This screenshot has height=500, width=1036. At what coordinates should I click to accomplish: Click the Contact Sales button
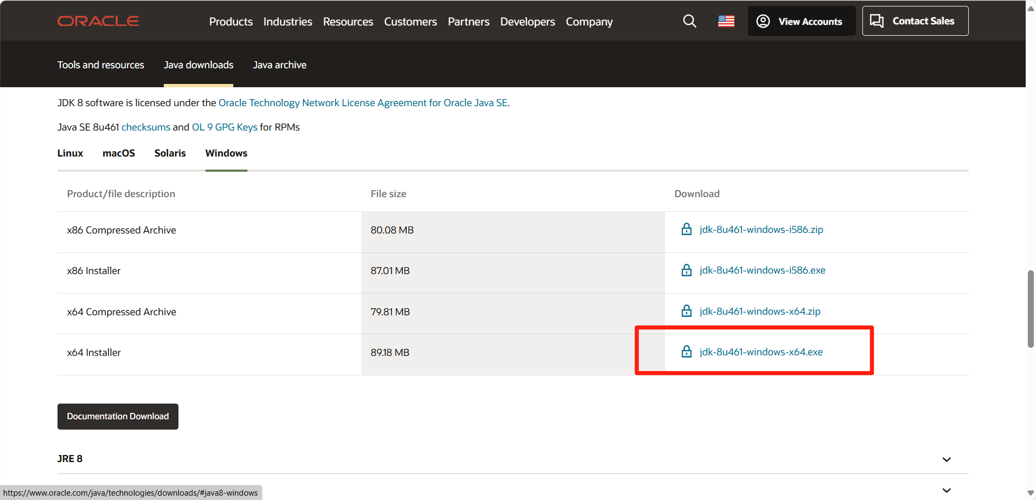click(915, 21)
